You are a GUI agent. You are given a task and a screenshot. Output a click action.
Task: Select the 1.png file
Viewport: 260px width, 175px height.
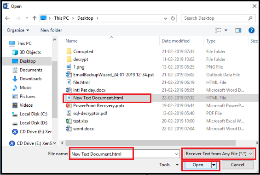point(79,67)
